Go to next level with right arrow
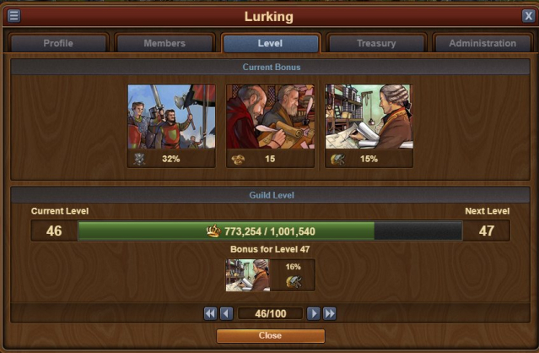The width and height of the screenshot is (539, 353). pyautogui.click(x=313, y=313)
